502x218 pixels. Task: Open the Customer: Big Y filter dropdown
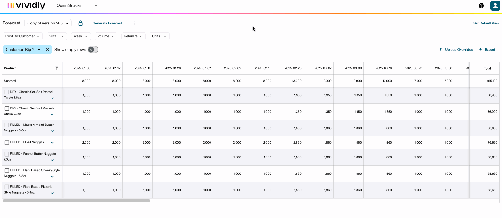[x=23, y=50]
